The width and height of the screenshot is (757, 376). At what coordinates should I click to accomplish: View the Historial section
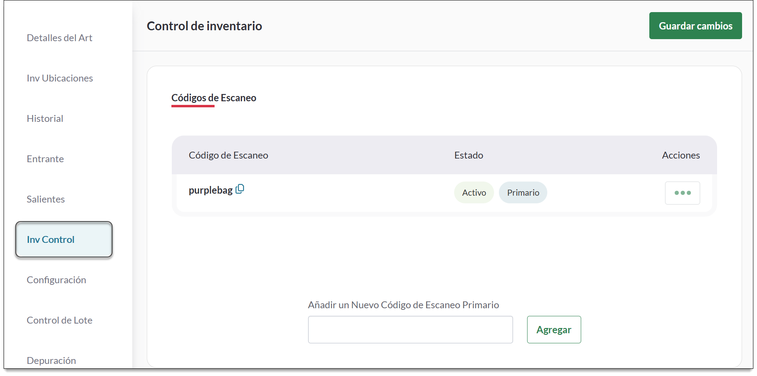pyautogui.click(x=45, y=118)
